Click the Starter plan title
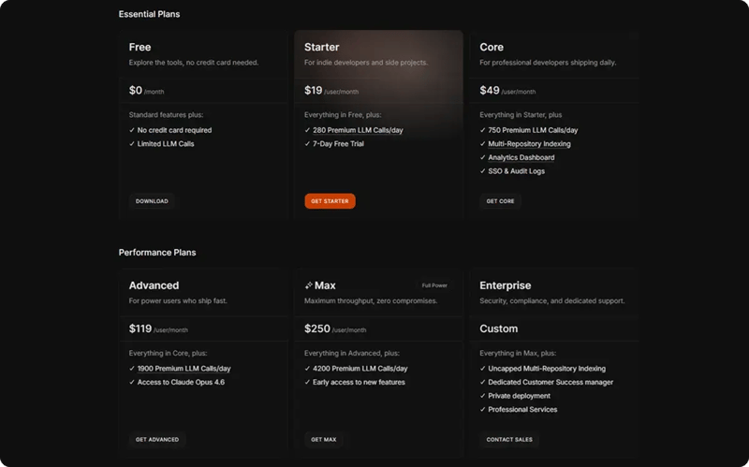Viewport: 749px width, 467px height. point(322,48)
